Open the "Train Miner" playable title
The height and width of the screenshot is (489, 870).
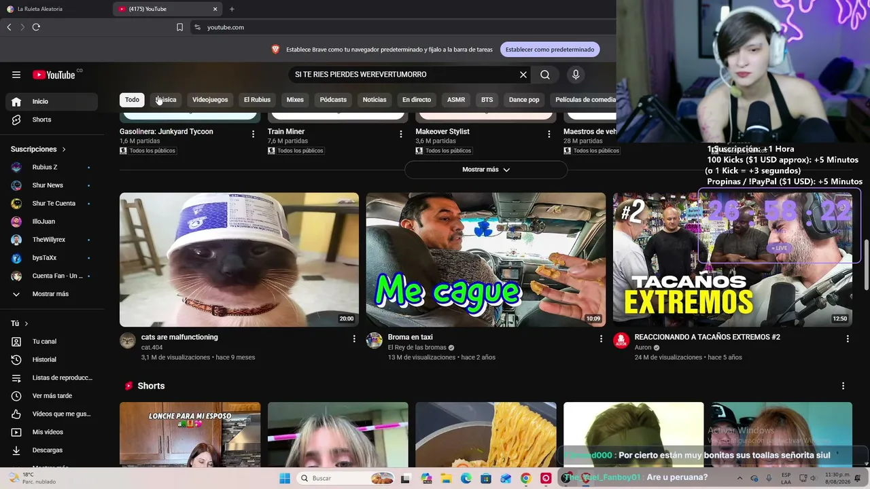[x=286, y=132]
